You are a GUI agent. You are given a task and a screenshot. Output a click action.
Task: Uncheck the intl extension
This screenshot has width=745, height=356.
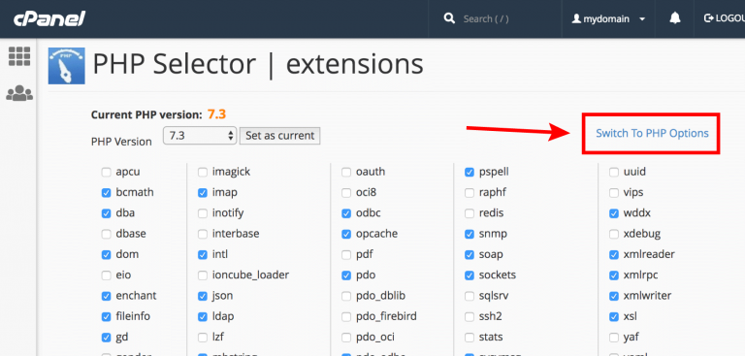tap(203, 255)
